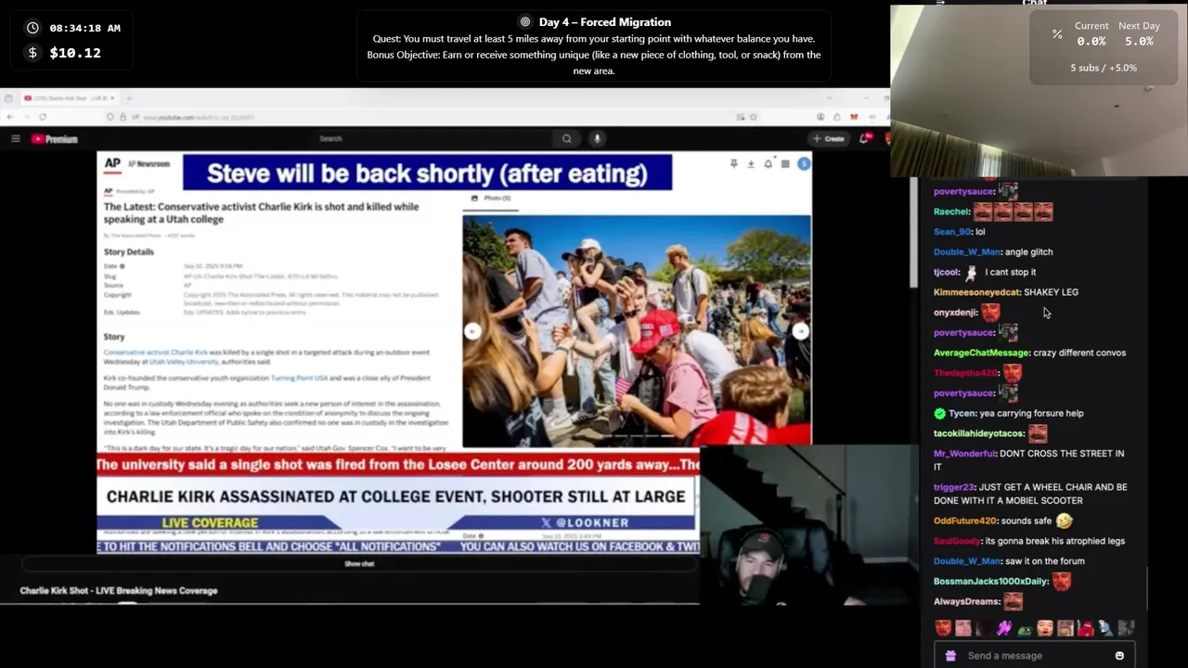Go forward with the browser forward arrow
The height and width of the screenshot is (668, 1188).
pos(26,117)
